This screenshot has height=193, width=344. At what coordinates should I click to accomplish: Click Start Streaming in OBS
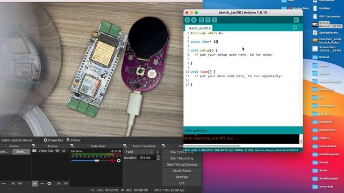click(x=182, y=152)
